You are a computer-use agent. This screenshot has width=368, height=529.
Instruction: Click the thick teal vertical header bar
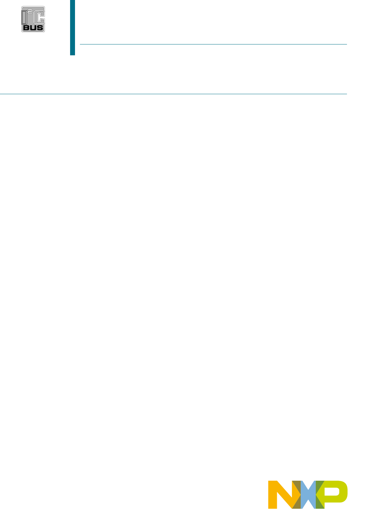(73, 28)
